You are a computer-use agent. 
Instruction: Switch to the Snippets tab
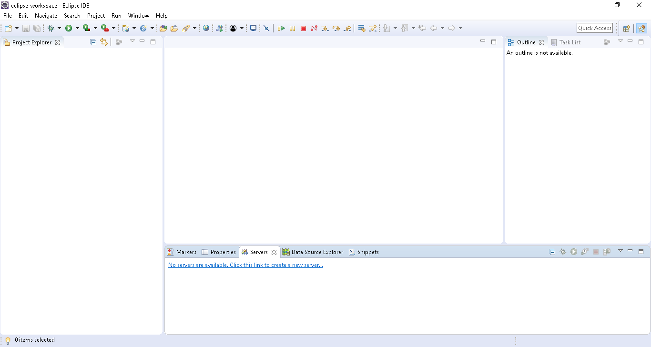(364, 252)
